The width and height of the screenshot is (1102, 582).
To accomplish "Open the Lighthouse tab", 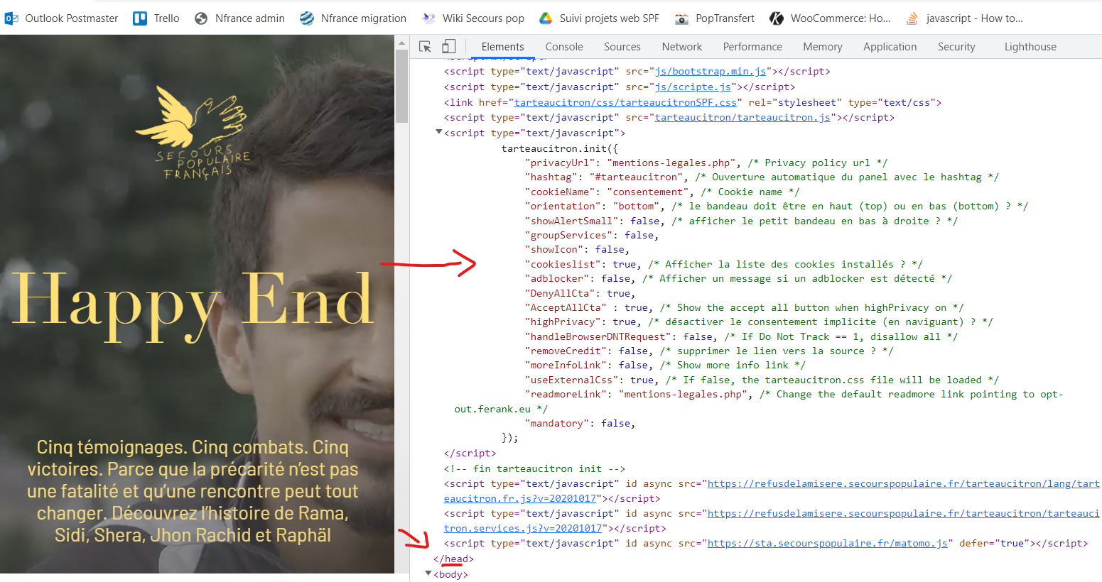I will point(1030,47).
